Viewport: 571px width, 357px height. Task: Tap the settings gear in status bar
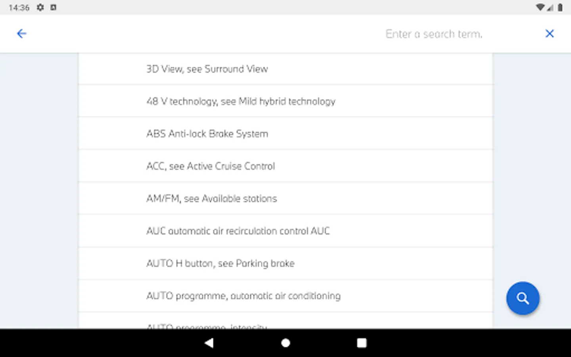click(40, 8)
